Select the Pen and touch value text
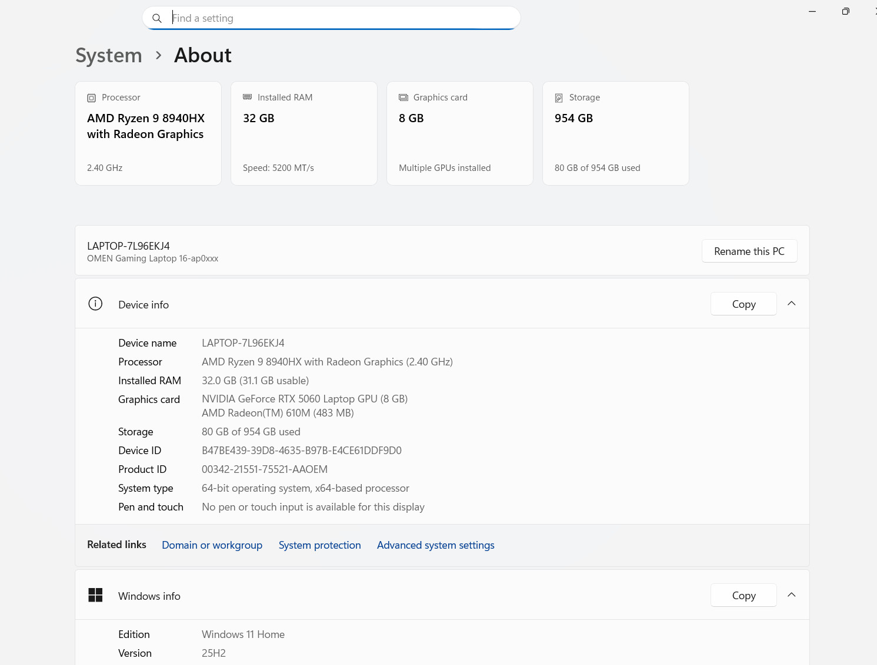 [313, 507]
